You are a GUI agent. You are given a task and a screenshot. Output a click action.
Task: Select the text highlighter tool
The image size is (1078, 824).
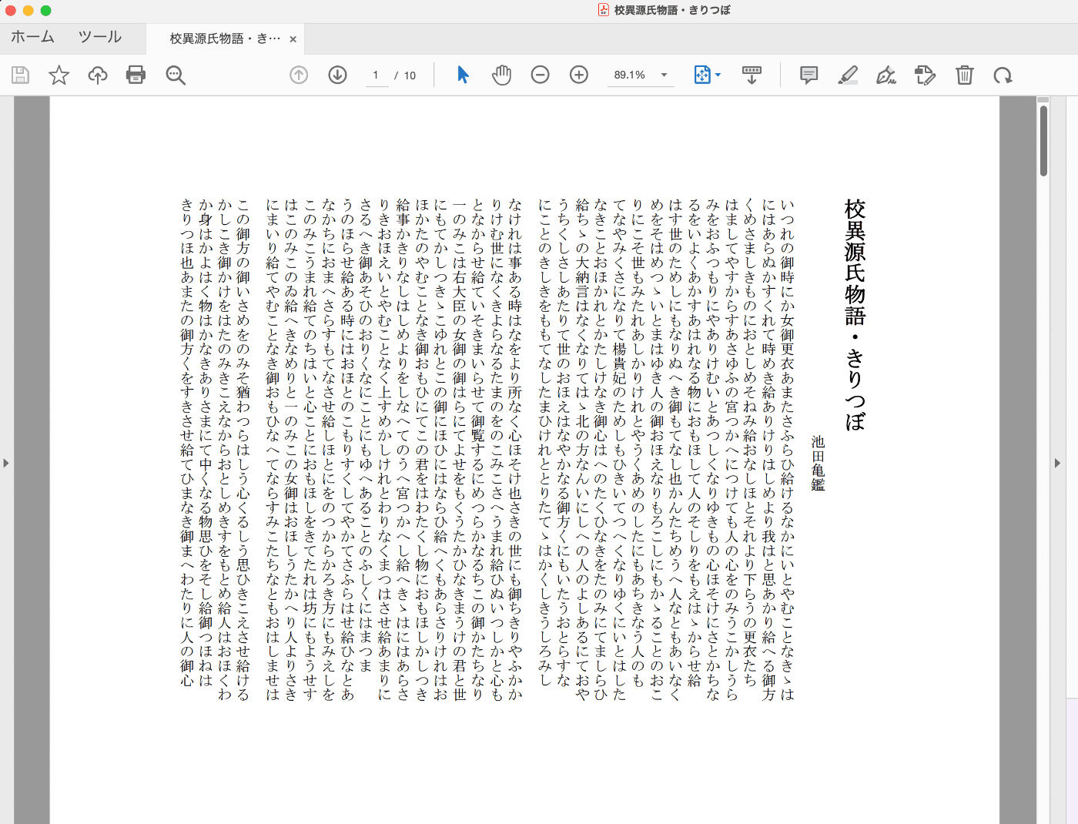pyautogui.click(x=848, y=75)
